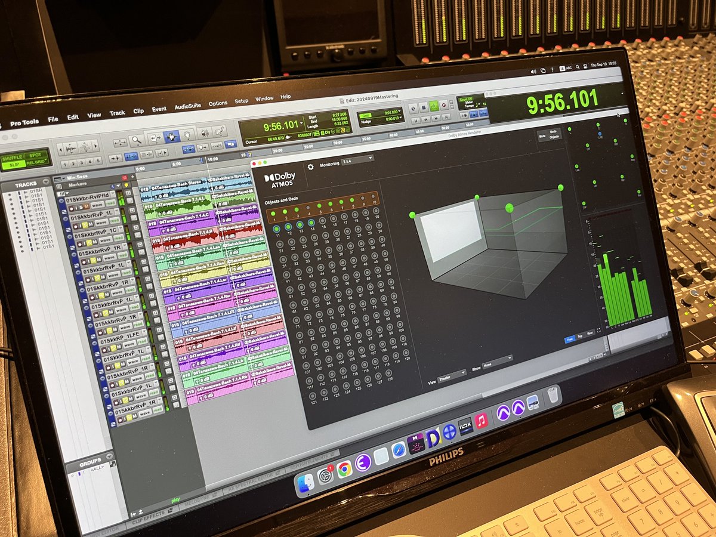Open the AudioSuite menu
Image resolution: width=716 pixels, height=537 pixels.
pos(187,106)
